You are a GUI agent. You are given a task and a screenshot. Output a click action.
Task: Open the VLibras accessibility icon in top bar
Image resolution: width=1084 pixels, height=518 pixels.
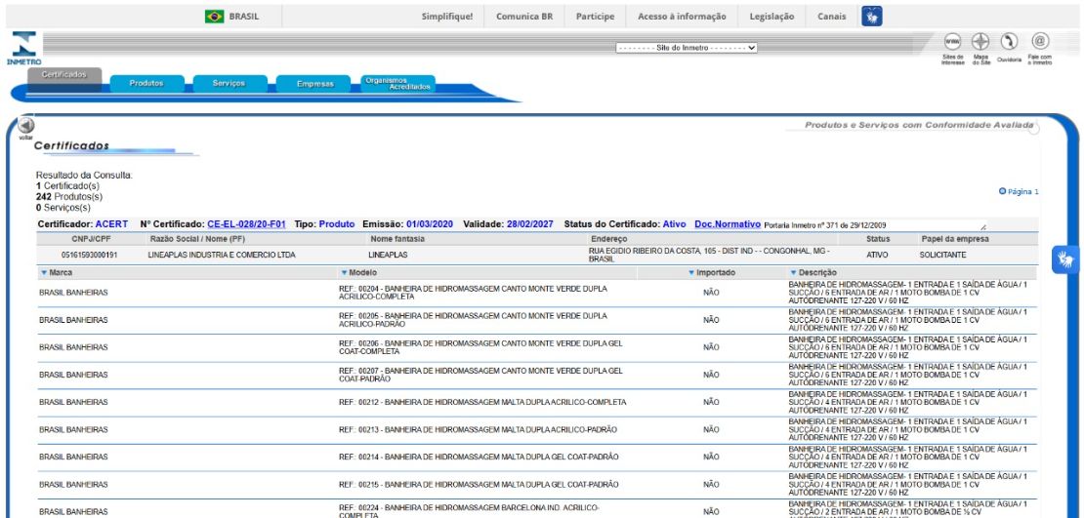[x=872, y=16]
